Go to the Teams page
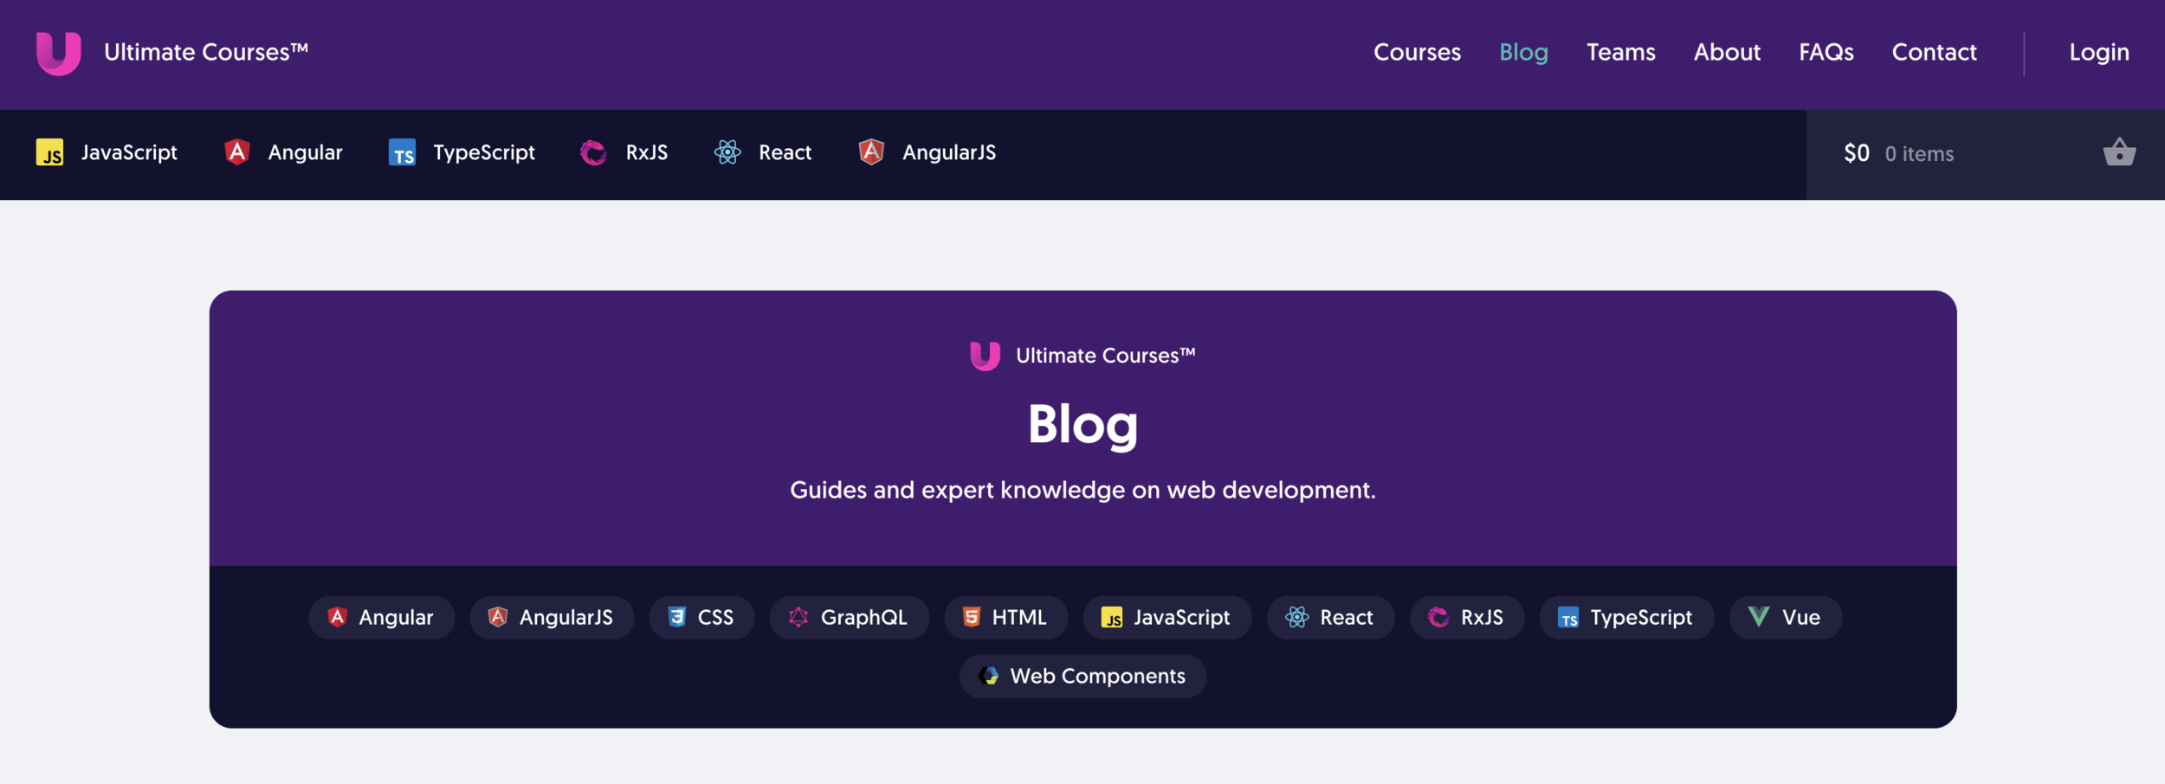 click(x=1620, y=53)
